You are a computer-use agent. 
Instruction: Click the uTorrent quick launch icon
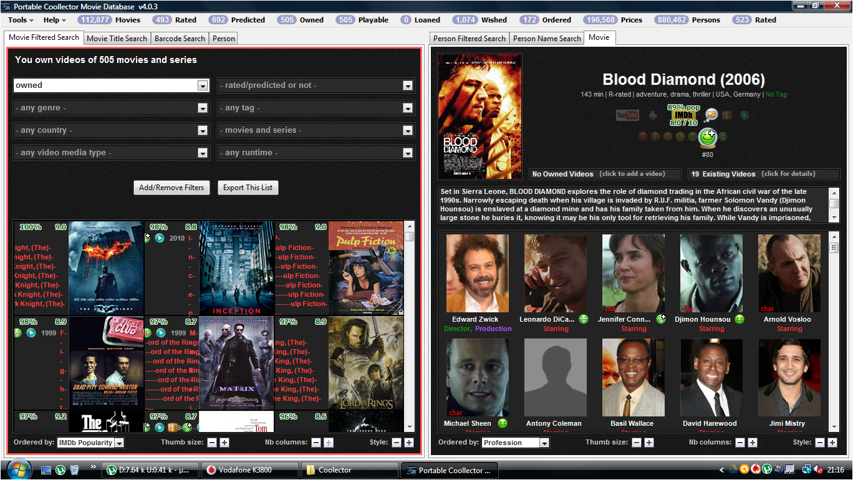click(60, 469)
